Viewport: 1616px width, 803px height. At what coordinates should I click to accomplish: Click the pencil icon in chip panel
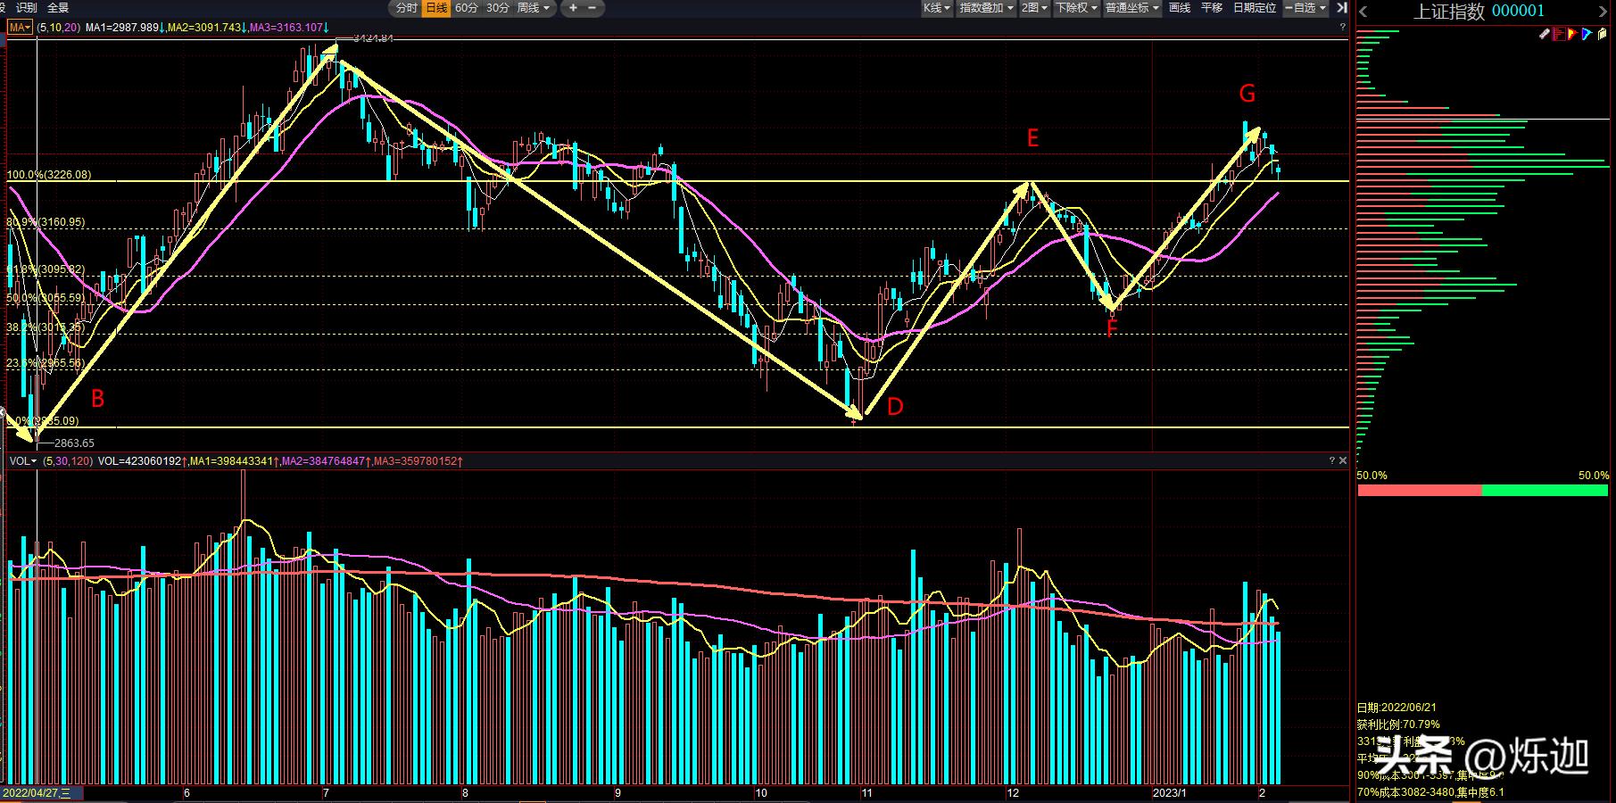[x=1545, y=34]
